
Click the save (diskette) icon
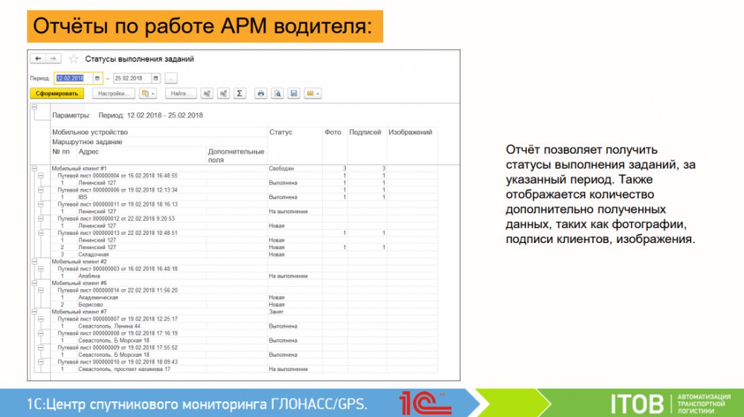tap(294, 94)
